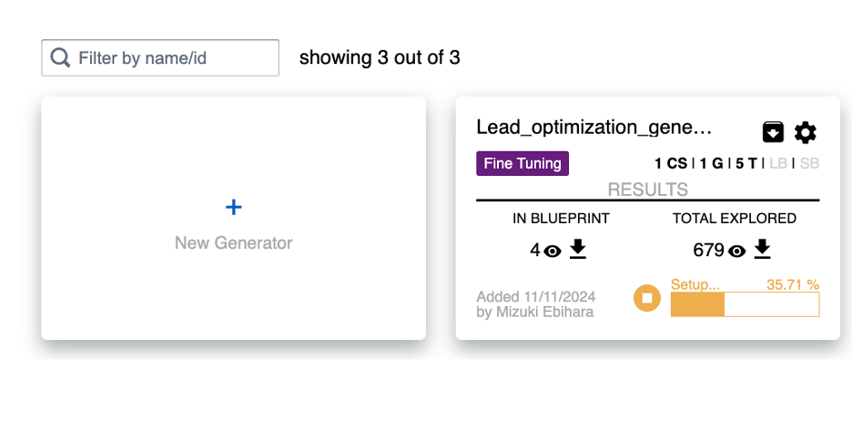Click the blue plus icon
This screenshot has width=852, height=421.
pos(234,208)
